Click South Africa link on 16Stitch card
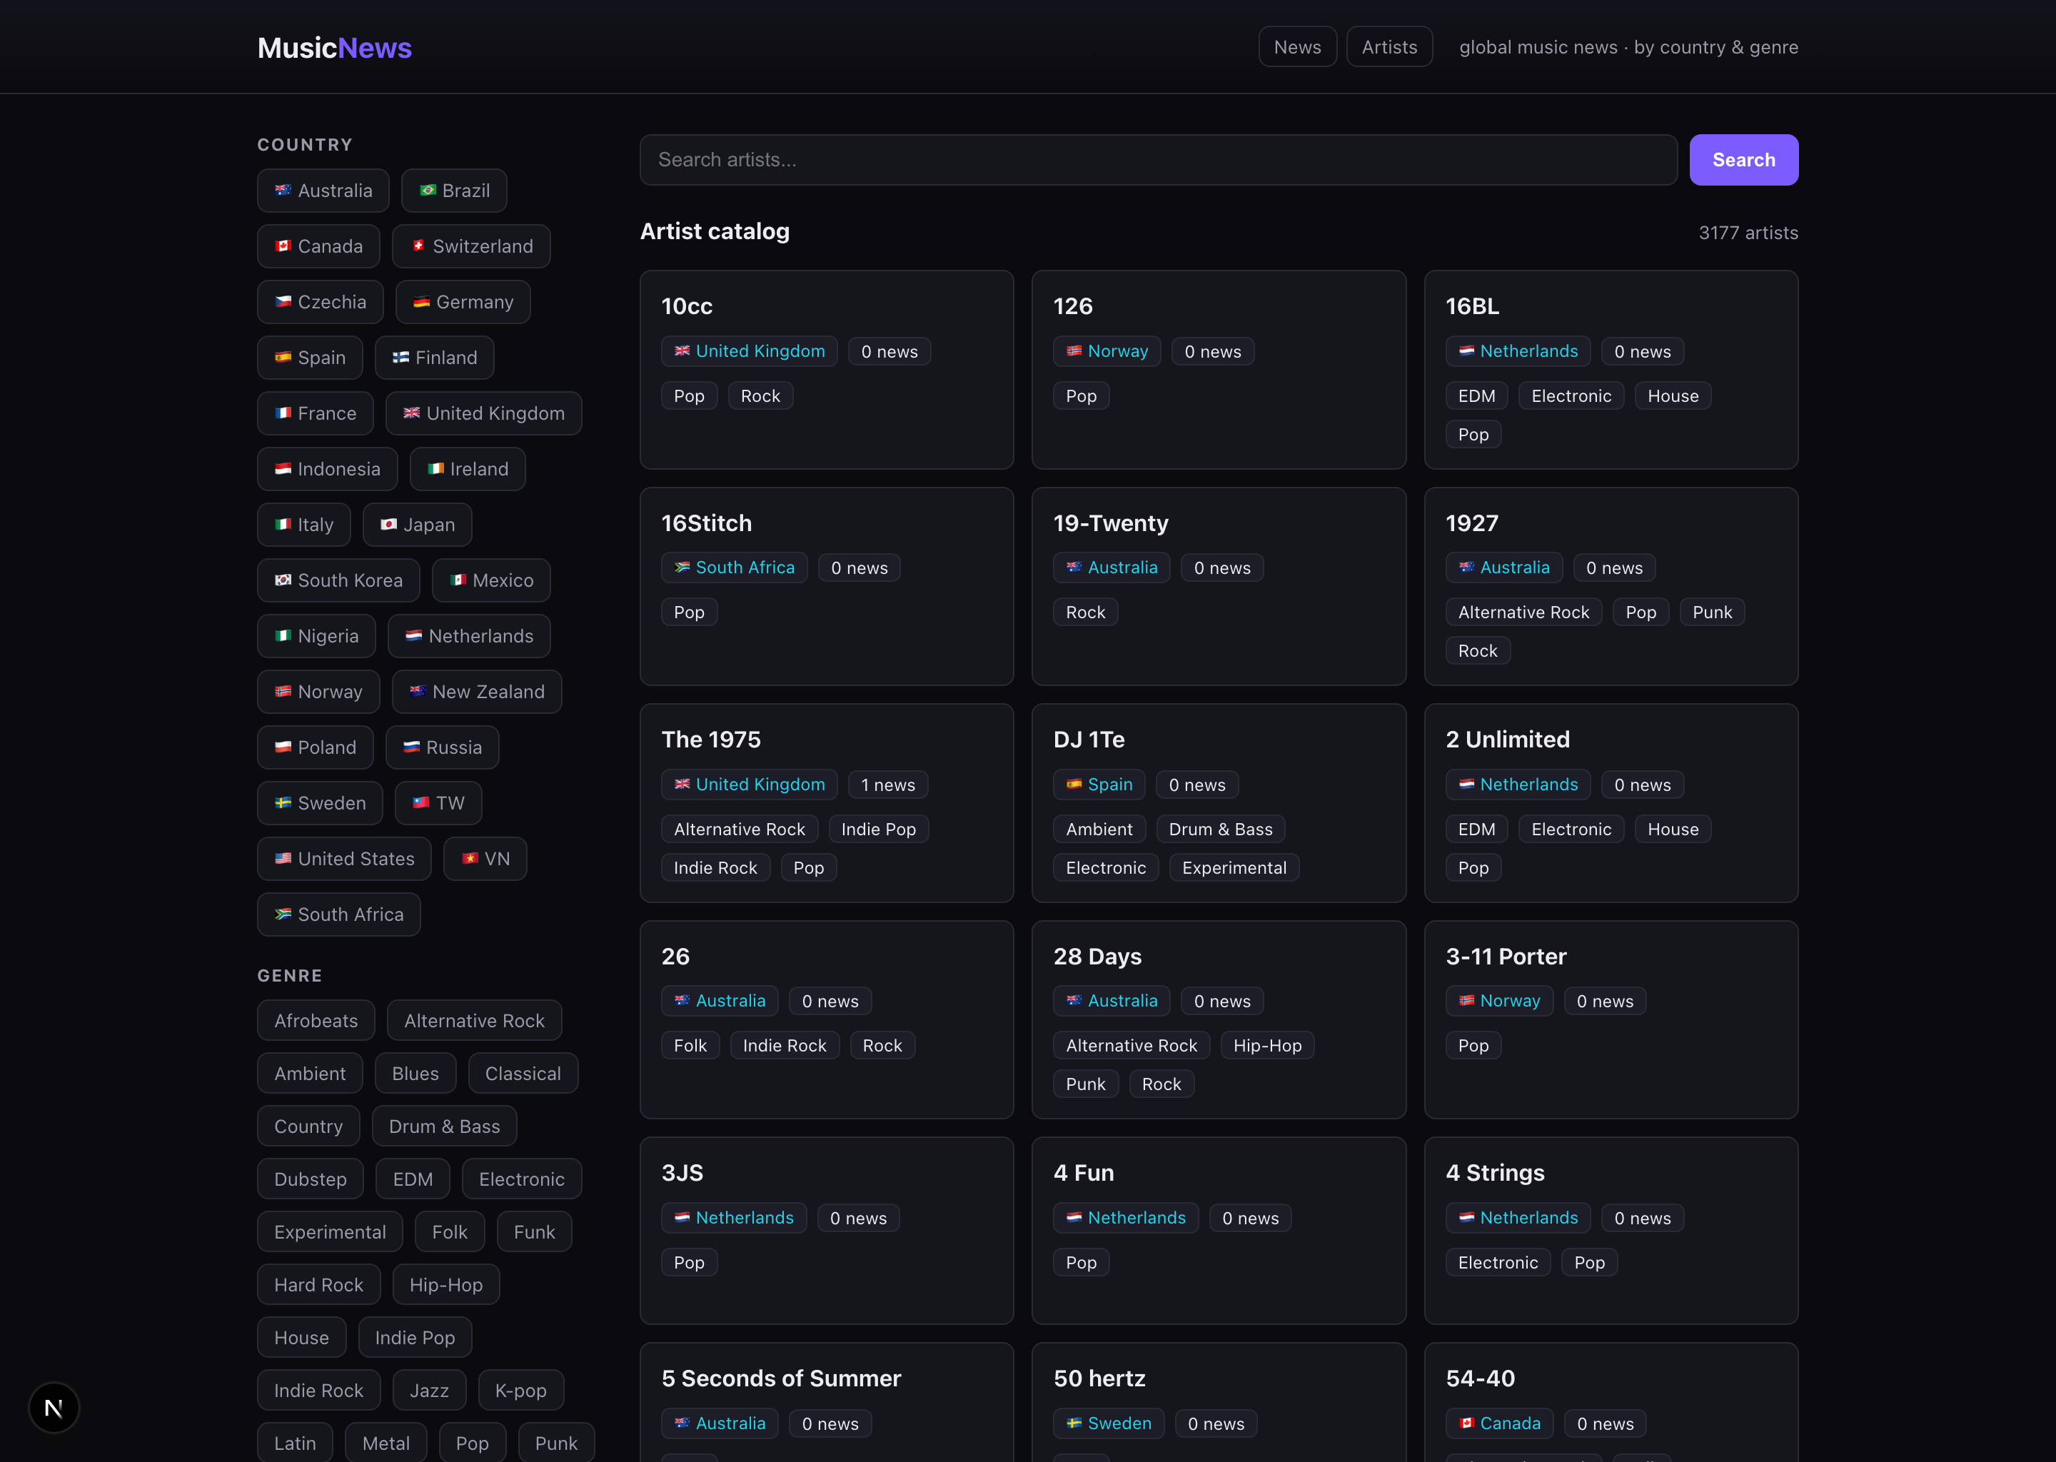2056x1462 pixels. click(734, 568)
